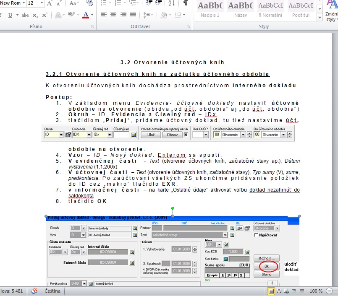Click the borders icon in Odstavec
338x296 pixels.
tap(178, 15)
